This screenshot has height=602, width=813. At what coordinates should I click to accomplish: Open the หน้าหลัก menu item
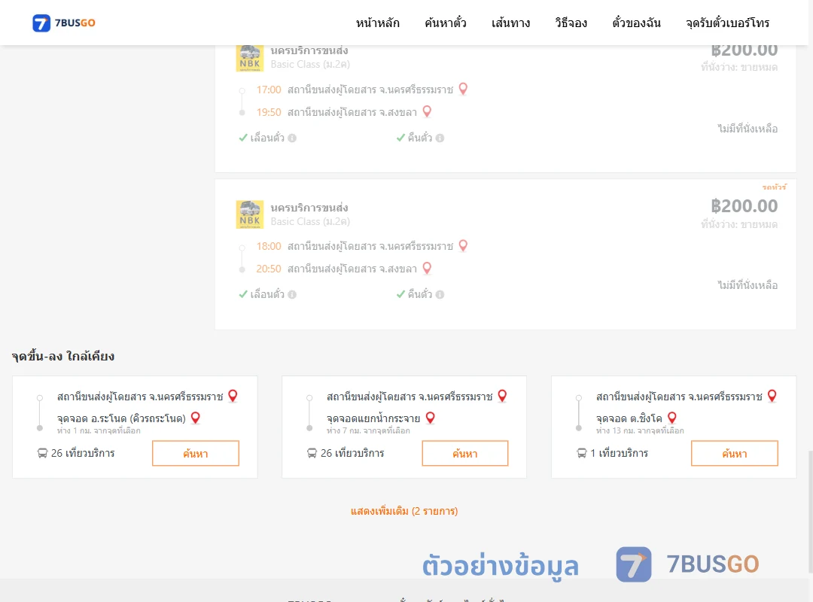point(377,23)
